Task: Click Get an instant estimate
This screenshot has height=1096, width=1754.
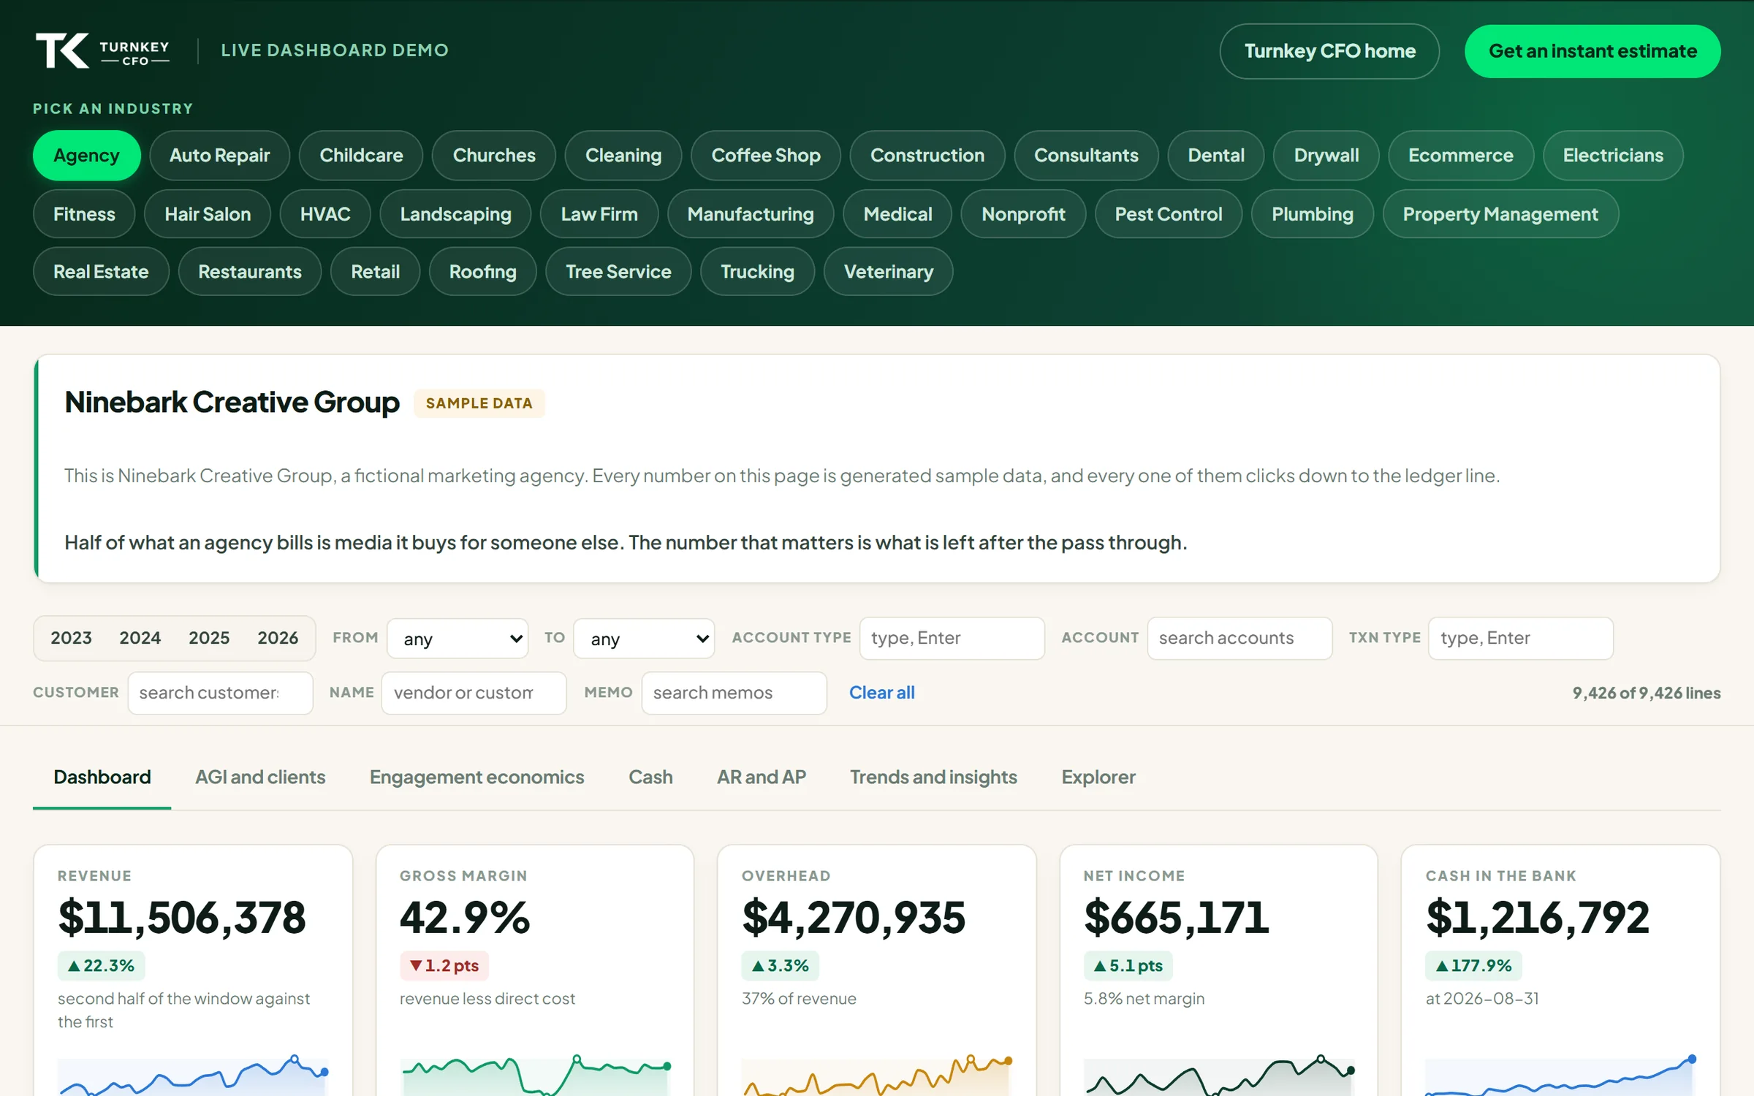Action: [x=1592, y=51]
